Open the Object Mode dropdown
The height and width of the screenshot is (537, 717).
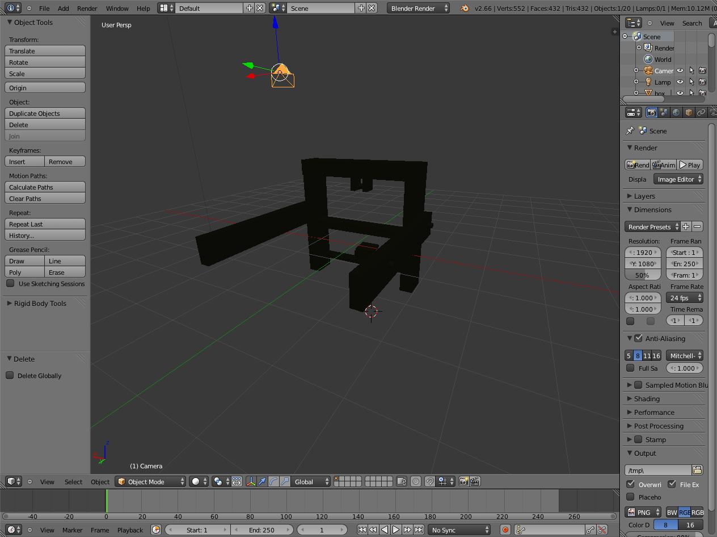tap(150, 481)
